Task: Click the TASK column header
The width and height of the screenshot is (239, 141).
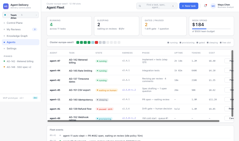Action: [72, 53]
